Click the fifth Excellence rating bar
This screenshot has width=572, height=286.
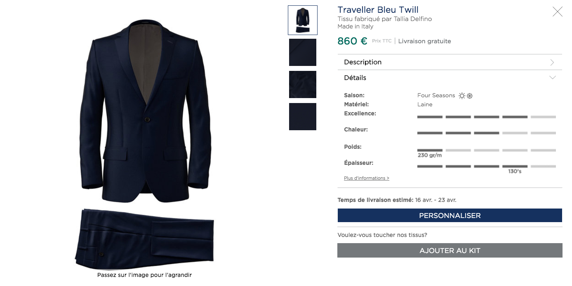pyautogui.click(x=543, y=117)
